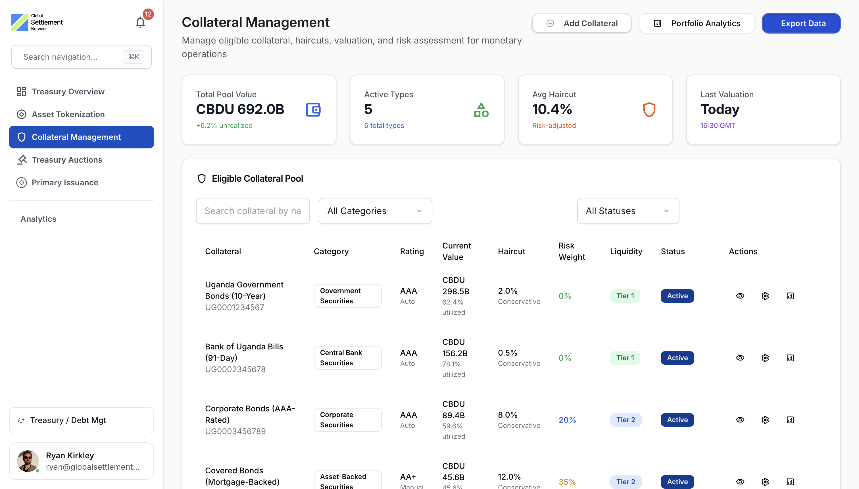The width and height of the screenshot is (859, 489).
Task: Open chart icon for Covered Bonds row
Action: point(790,482)
